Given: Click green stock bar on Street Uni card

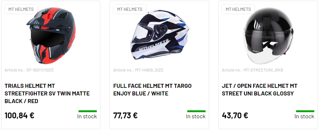Looking at the screenshot, I should tap(305, 111).
